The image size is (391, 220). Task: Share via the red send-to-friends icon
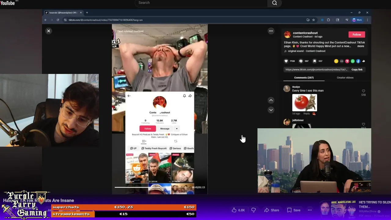(347, 61)
